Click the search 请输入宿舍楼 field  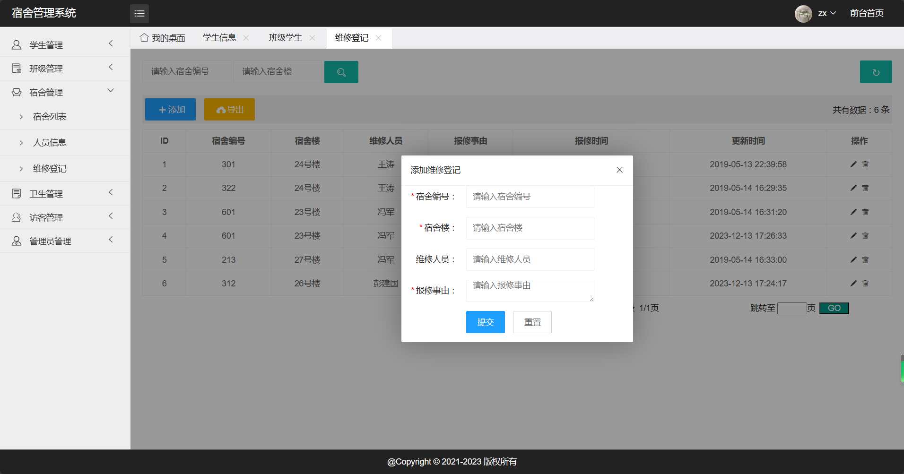[x=278, y=72]
